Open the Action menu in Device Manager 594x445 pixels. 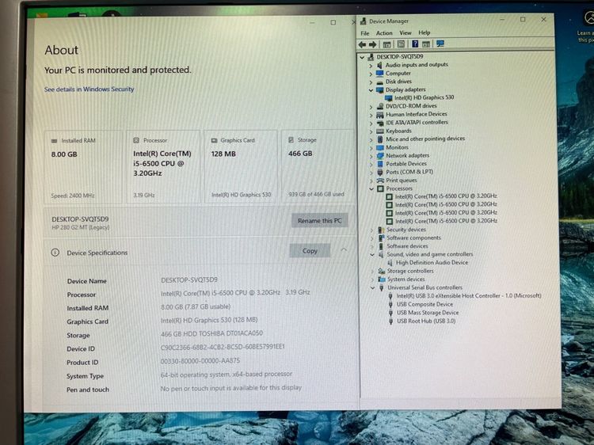[x=384, y=33]
